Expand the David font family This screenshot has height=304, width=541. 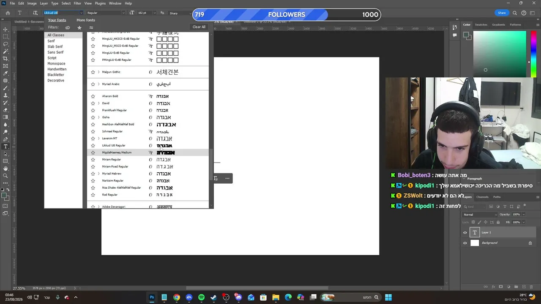point(98,103)
